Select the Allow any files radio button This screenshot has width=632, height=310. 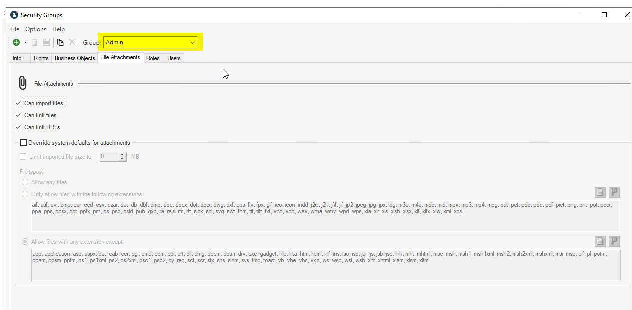point(25,182)
